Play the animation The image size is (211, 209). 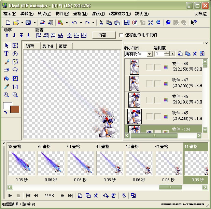[10, 195]
